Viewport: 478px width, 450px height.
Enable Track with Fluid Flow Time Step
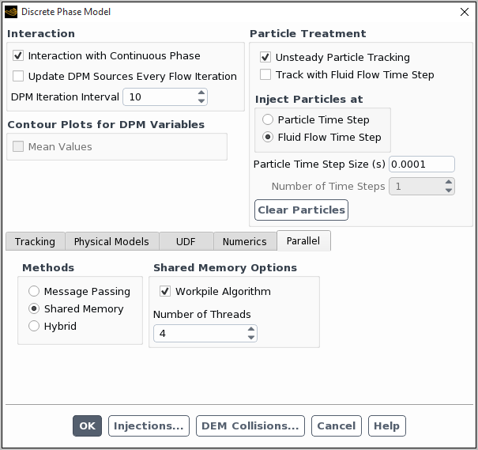(x=265, y=75)
